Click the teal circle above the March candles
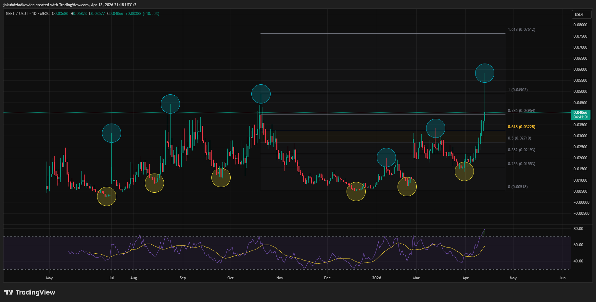 [436, 128]
